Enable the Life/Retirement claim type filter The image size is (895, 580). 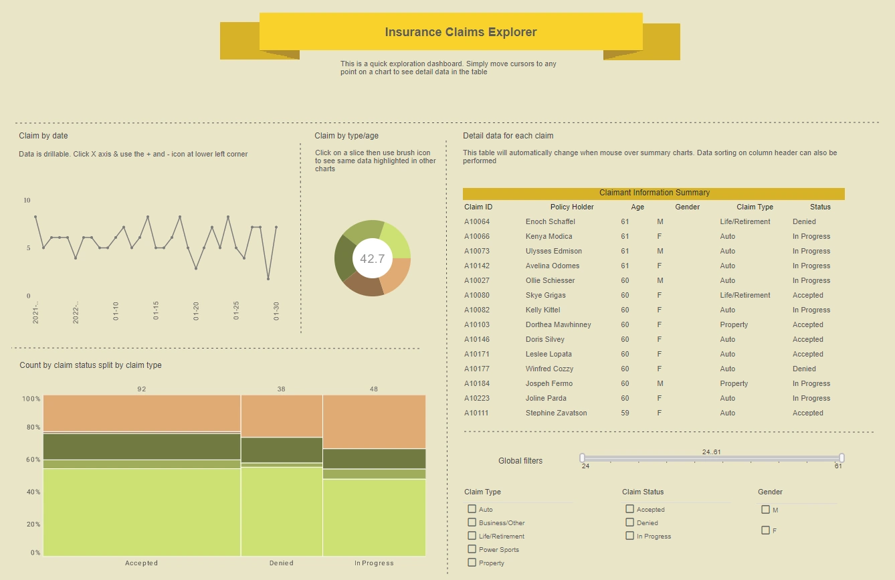click(x=472, y=536)
